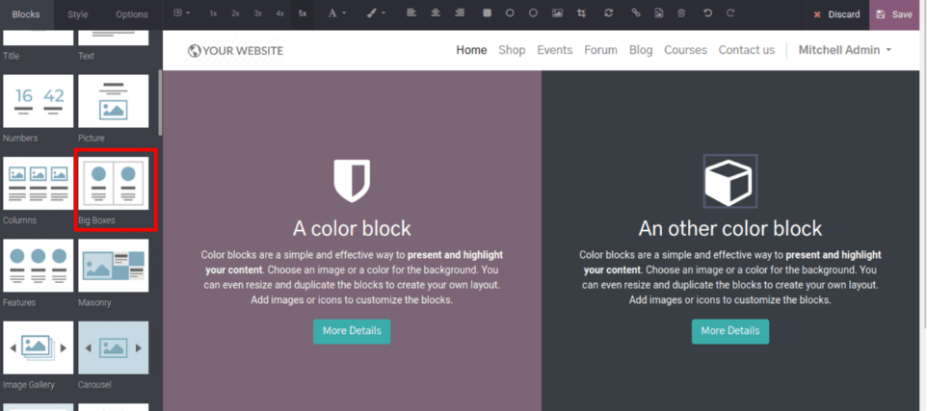Screen dimensions: 927x411
Task: Open the paintbrush color dropdown
Action: pyautogui.click(x=376, y=13)
